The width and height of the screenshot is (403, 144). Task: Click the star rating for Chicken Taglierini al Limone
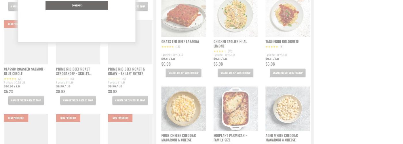[x=220, y=51]
